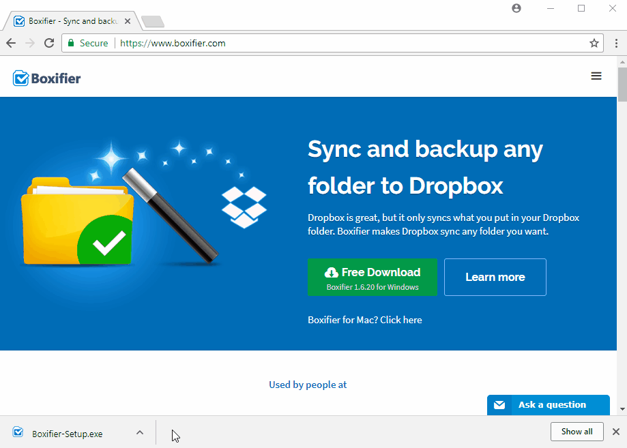Click the Boxifier logo in the header
627x448 pixels.
coord(47,78)
